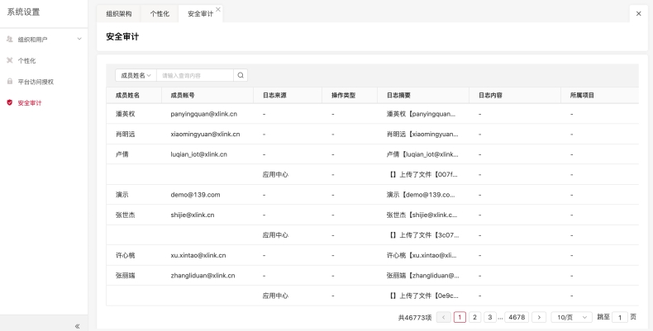Open 安全审计 in the sidebar
Screen dimensions: 653x331
(x=30, y=103)
